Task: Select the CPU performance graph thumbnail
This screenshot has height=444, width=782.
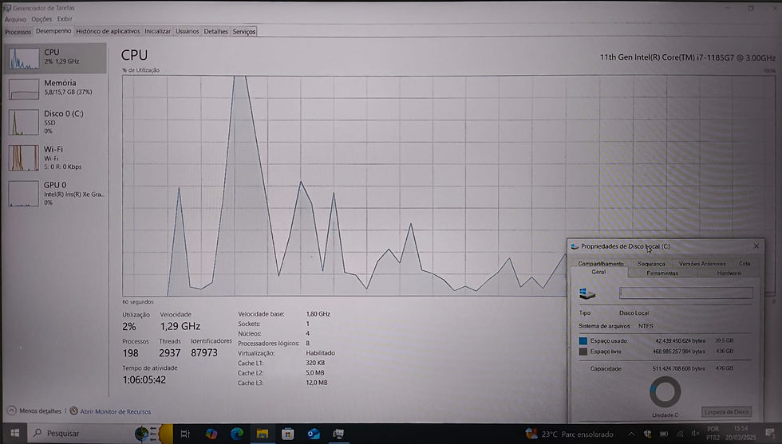Action: coord(23,58)
